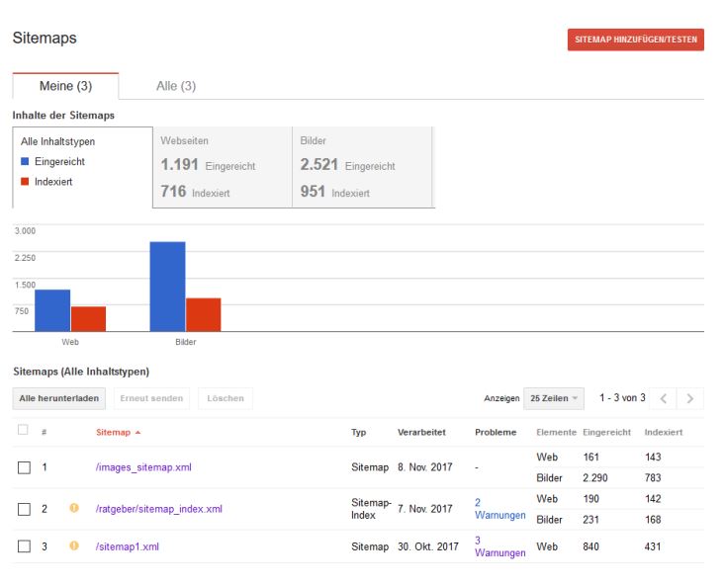Go to previous page arrow
Viewport: 725px width, 584px height.
click(663, 398)
